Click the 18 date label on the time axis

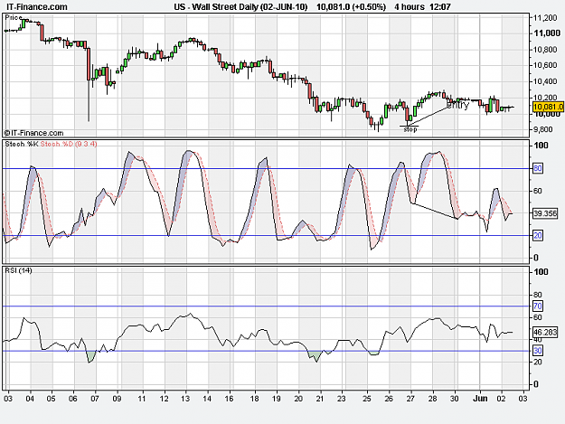255,399
